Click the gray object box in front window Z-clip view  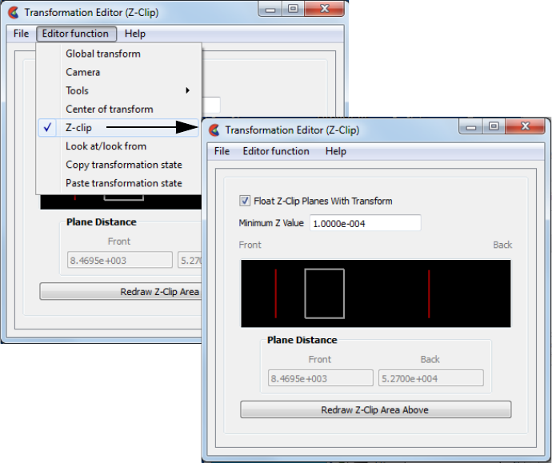(324, 293)
